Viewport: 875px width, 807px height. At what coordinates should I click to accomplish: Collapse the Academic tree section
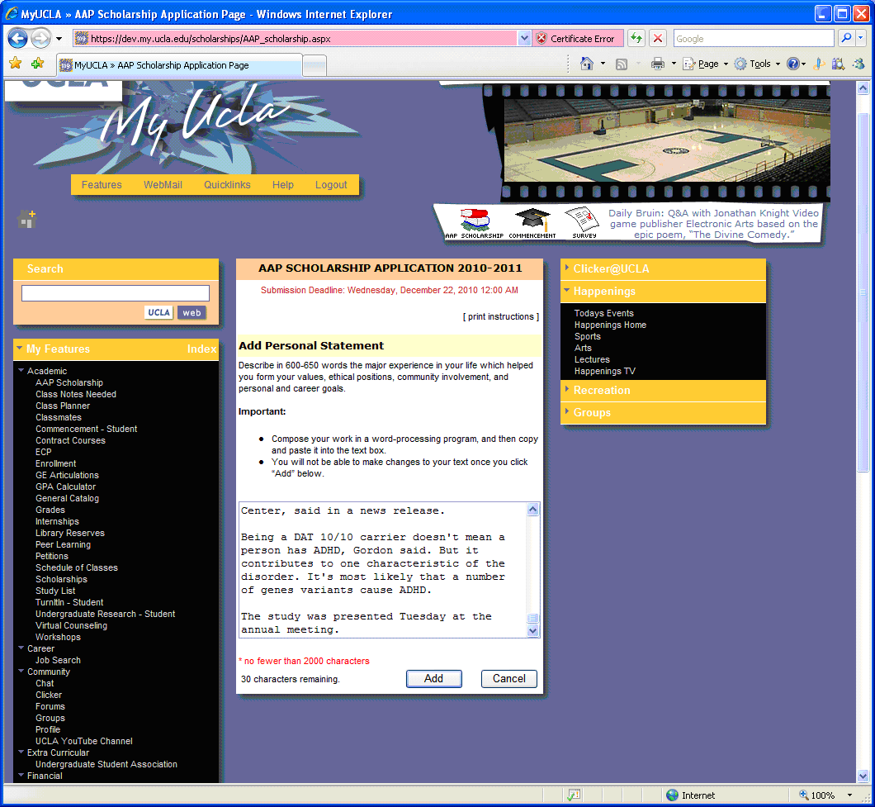(x=21, y=371)
